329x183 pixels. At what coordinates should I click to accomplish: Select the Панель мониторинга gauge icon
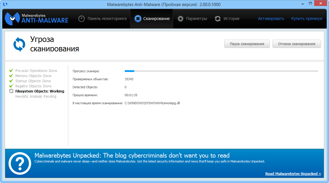81,18
